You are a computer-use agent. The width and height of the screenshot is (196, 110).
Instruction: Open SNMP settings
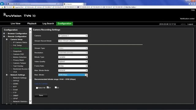point(16,96)
